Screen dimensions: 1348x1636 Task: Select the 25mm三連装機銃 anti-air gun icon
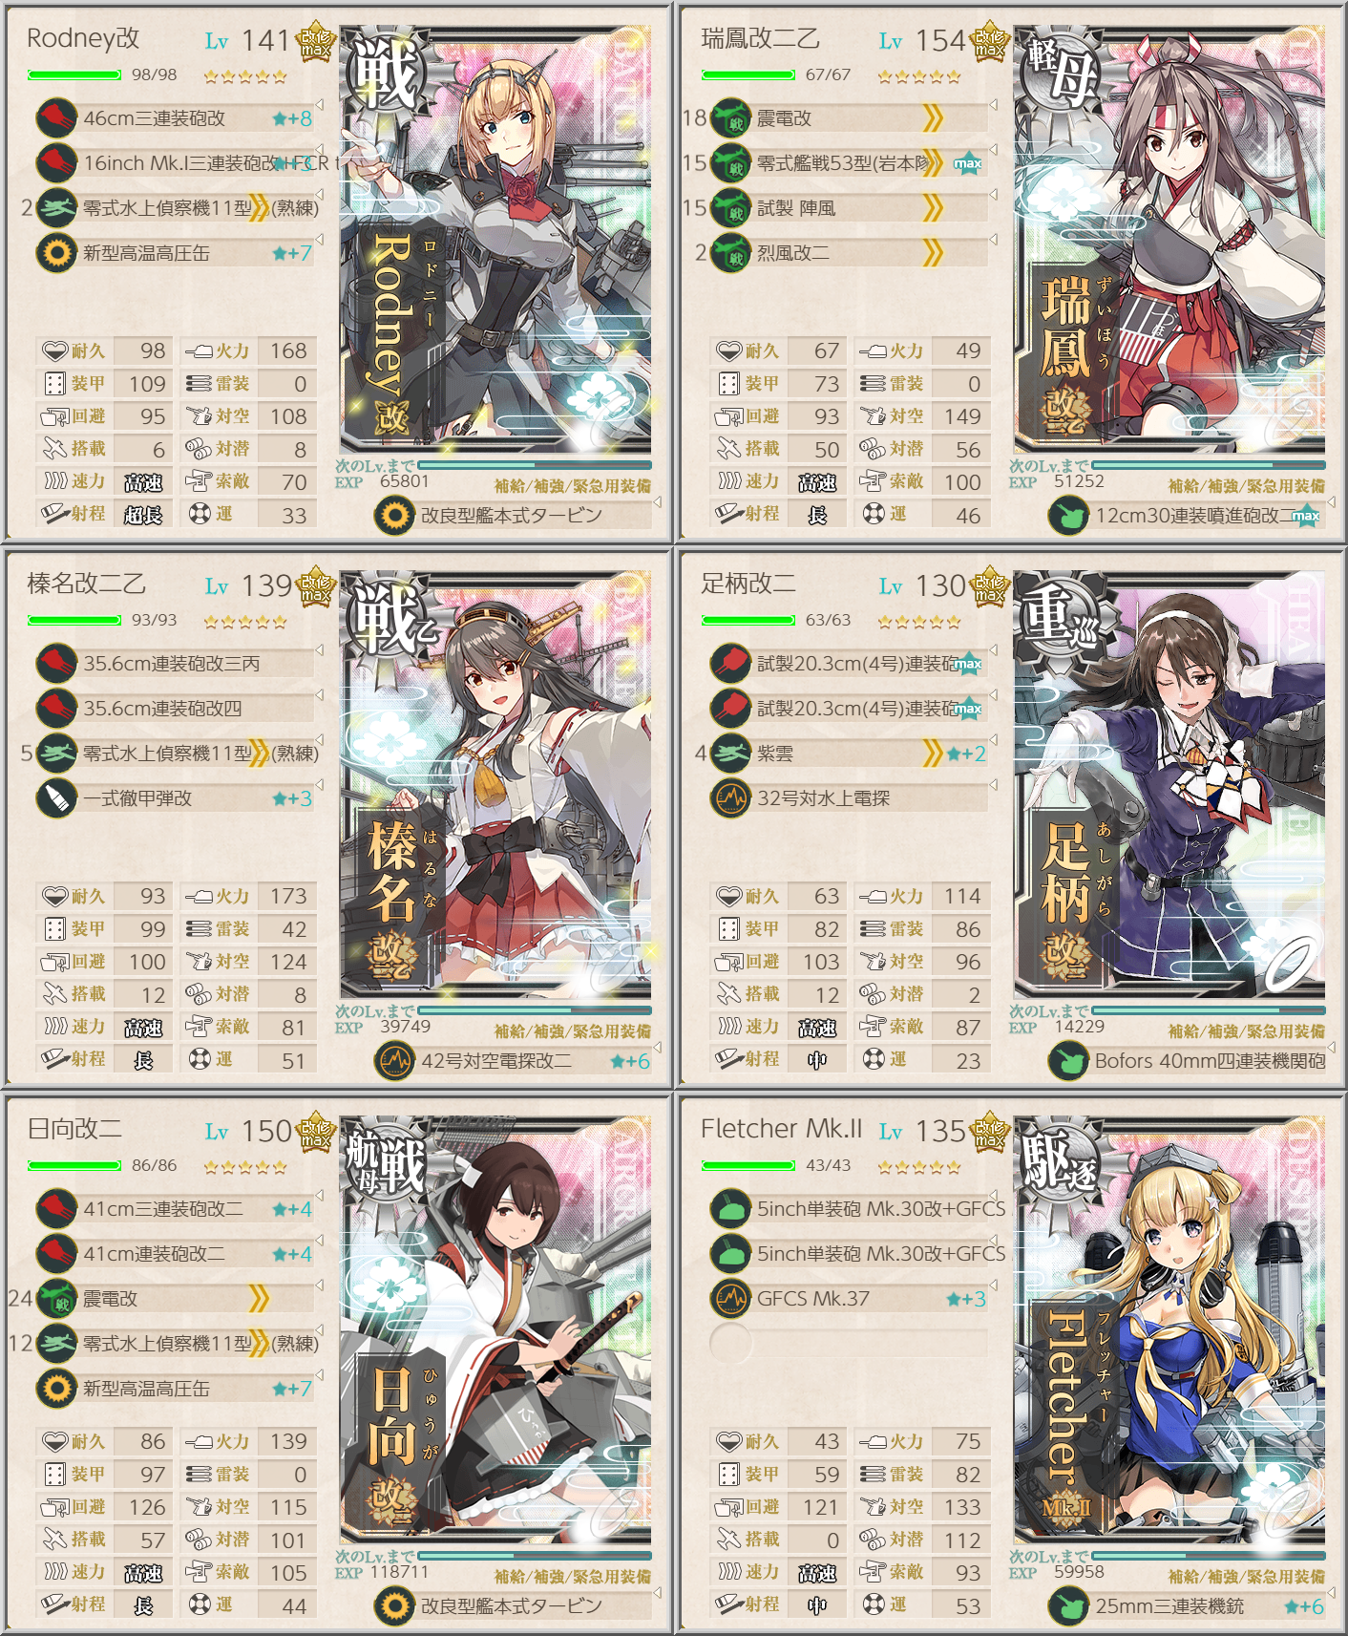(1068, 1606)
